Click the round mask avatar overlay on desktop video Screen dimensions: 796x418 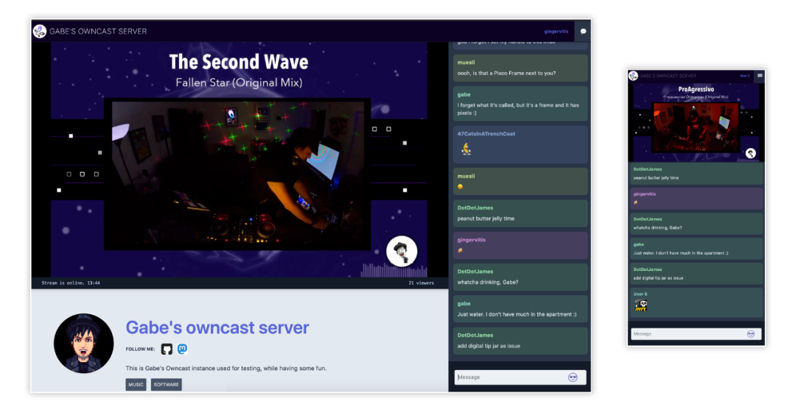[x=402, y=251]
